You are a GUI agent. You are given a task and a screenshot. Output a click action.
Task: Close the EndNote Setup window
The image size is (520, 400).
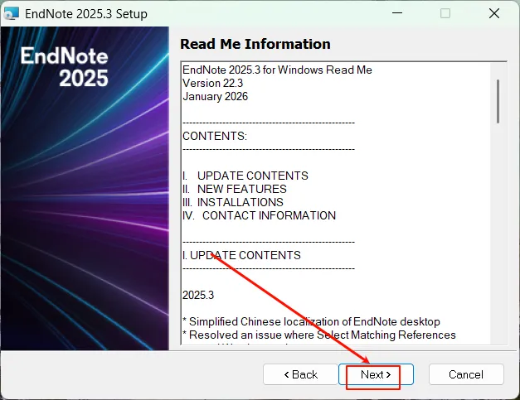click(x=494, y=13)
